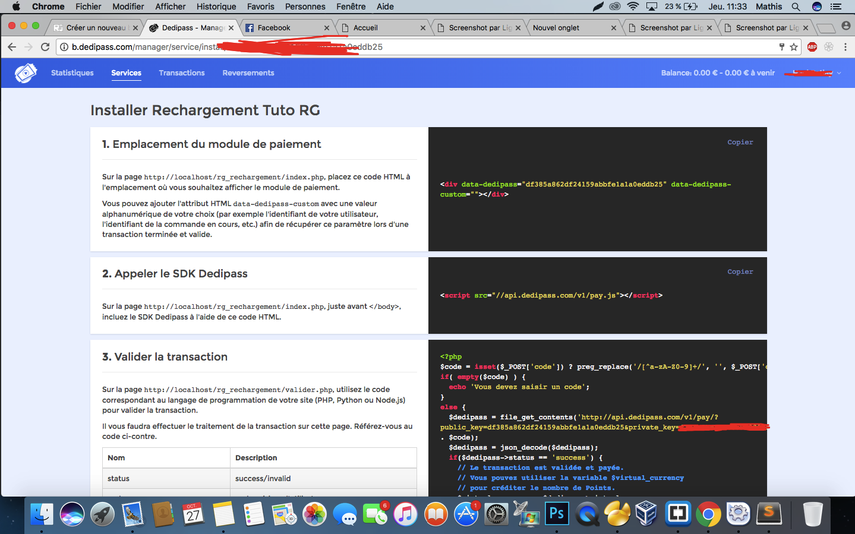The width and height of the screenshot is (855, 534).
Task: Reload the page with the refresh icon
Action: tap(45, 47)
